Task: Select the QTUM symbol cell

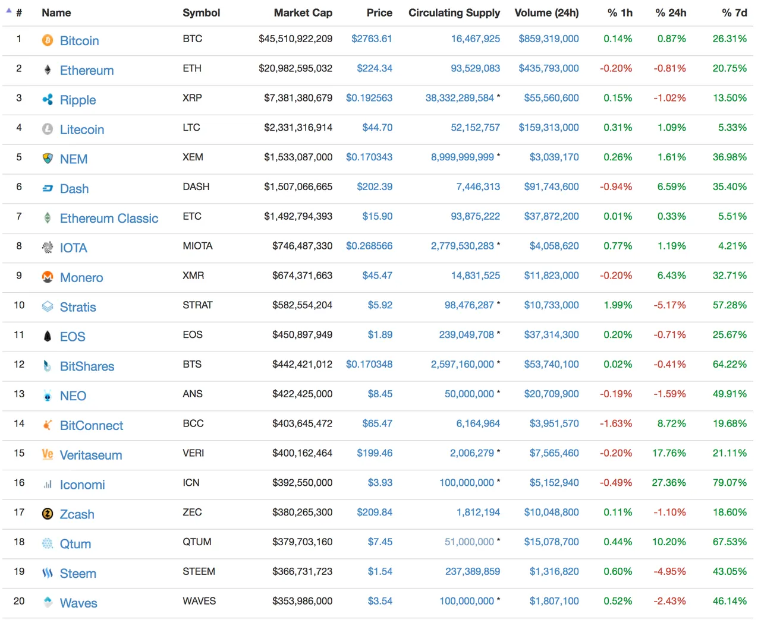Action: [x=197, y=542]
